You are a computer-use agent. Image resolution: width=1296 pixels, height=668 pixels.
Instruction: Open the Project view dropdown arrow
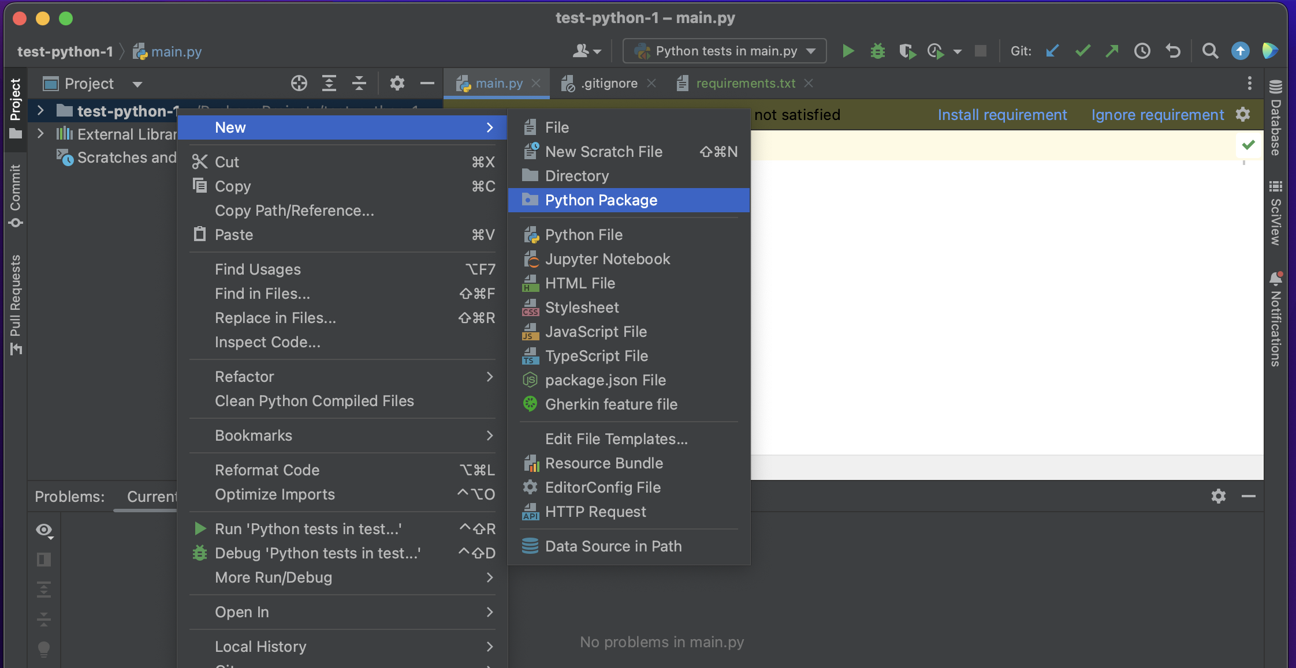(137, 84)
